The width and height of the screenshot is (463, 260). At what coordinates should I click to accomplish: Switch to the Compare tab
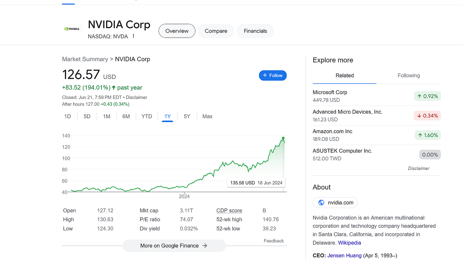coord(216,31)
